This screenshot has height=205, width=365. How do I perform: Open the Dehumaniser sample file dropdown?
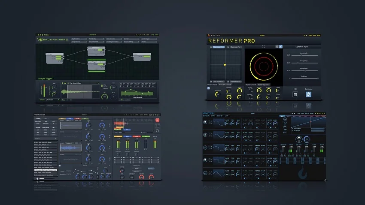[85, 83]
